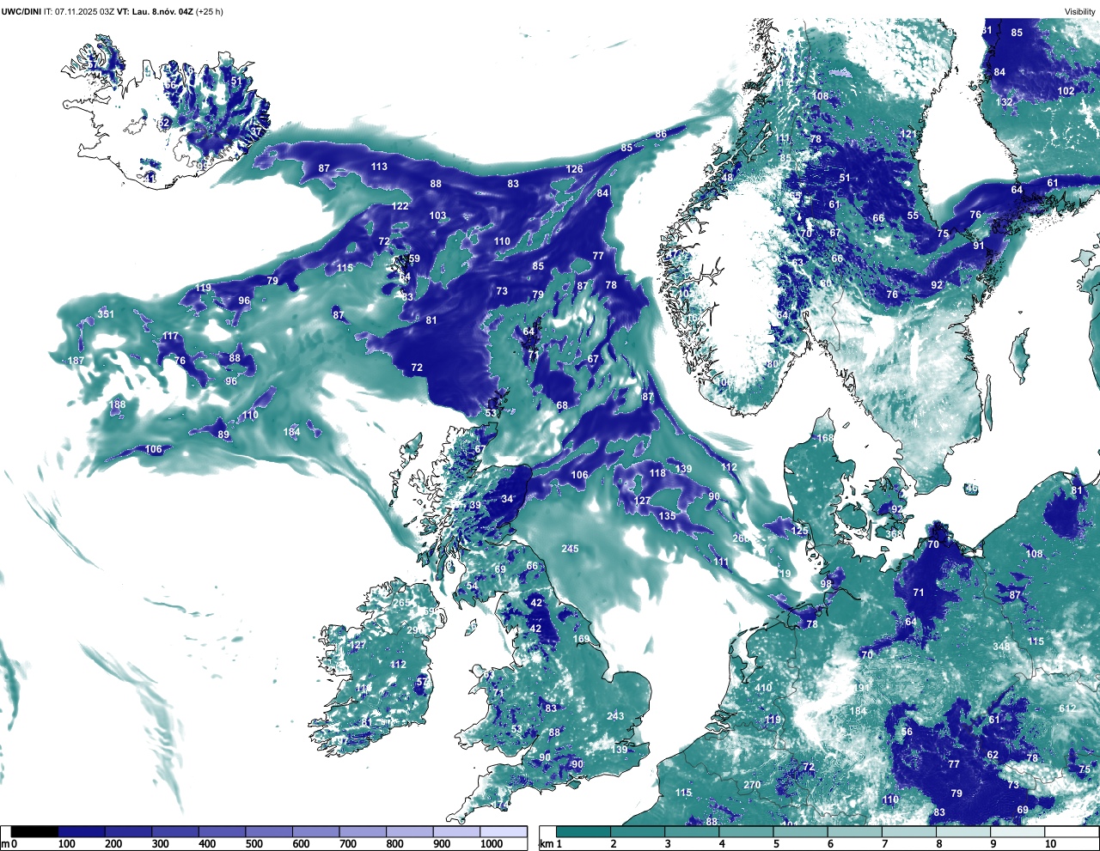Click the '57' value on Ireland's east coast

point(422,682)
